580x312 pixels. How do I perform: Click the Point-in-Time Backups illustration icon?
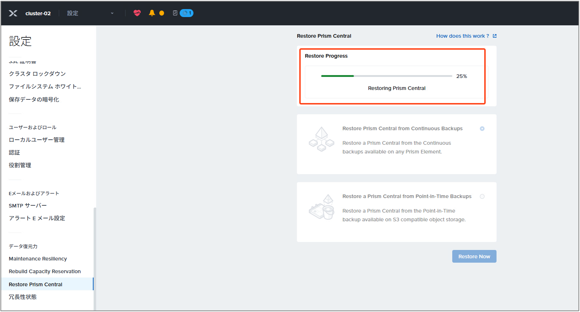321,207
